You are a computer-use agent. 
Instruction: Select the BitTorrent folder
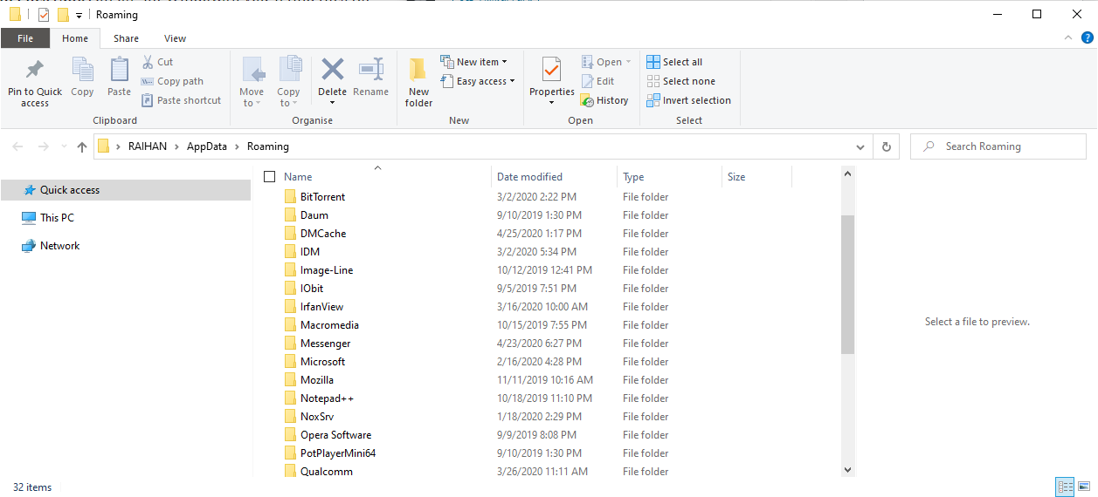click(x=322, y=197)
